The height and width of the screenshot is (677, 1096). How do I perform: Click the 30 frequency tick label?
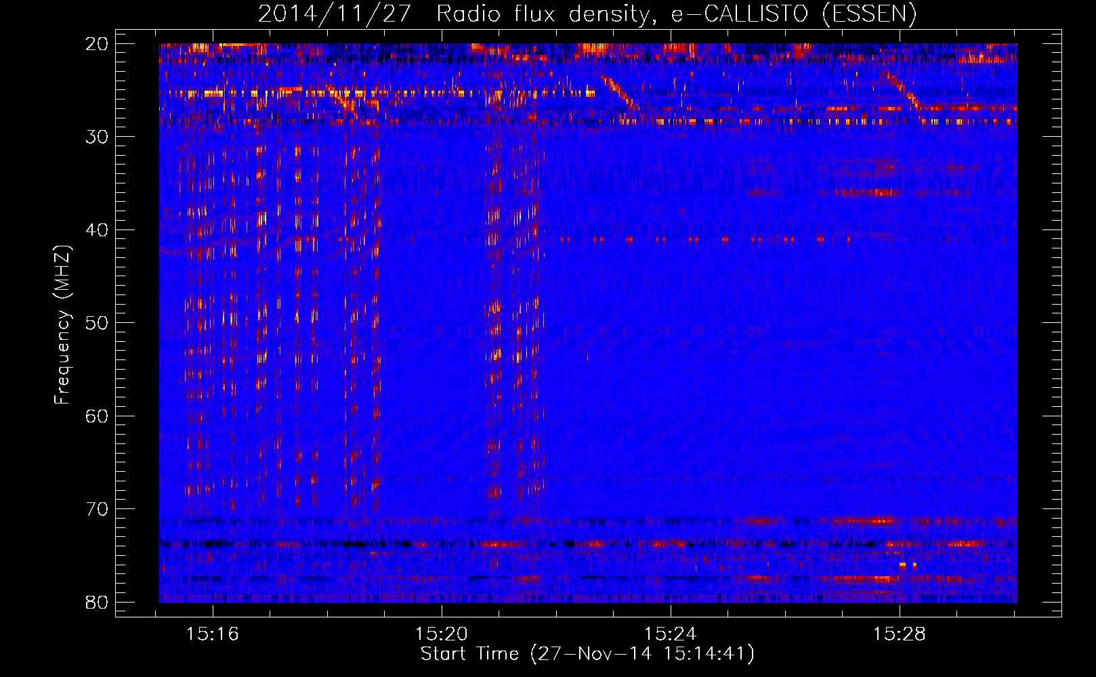(97, 137)
